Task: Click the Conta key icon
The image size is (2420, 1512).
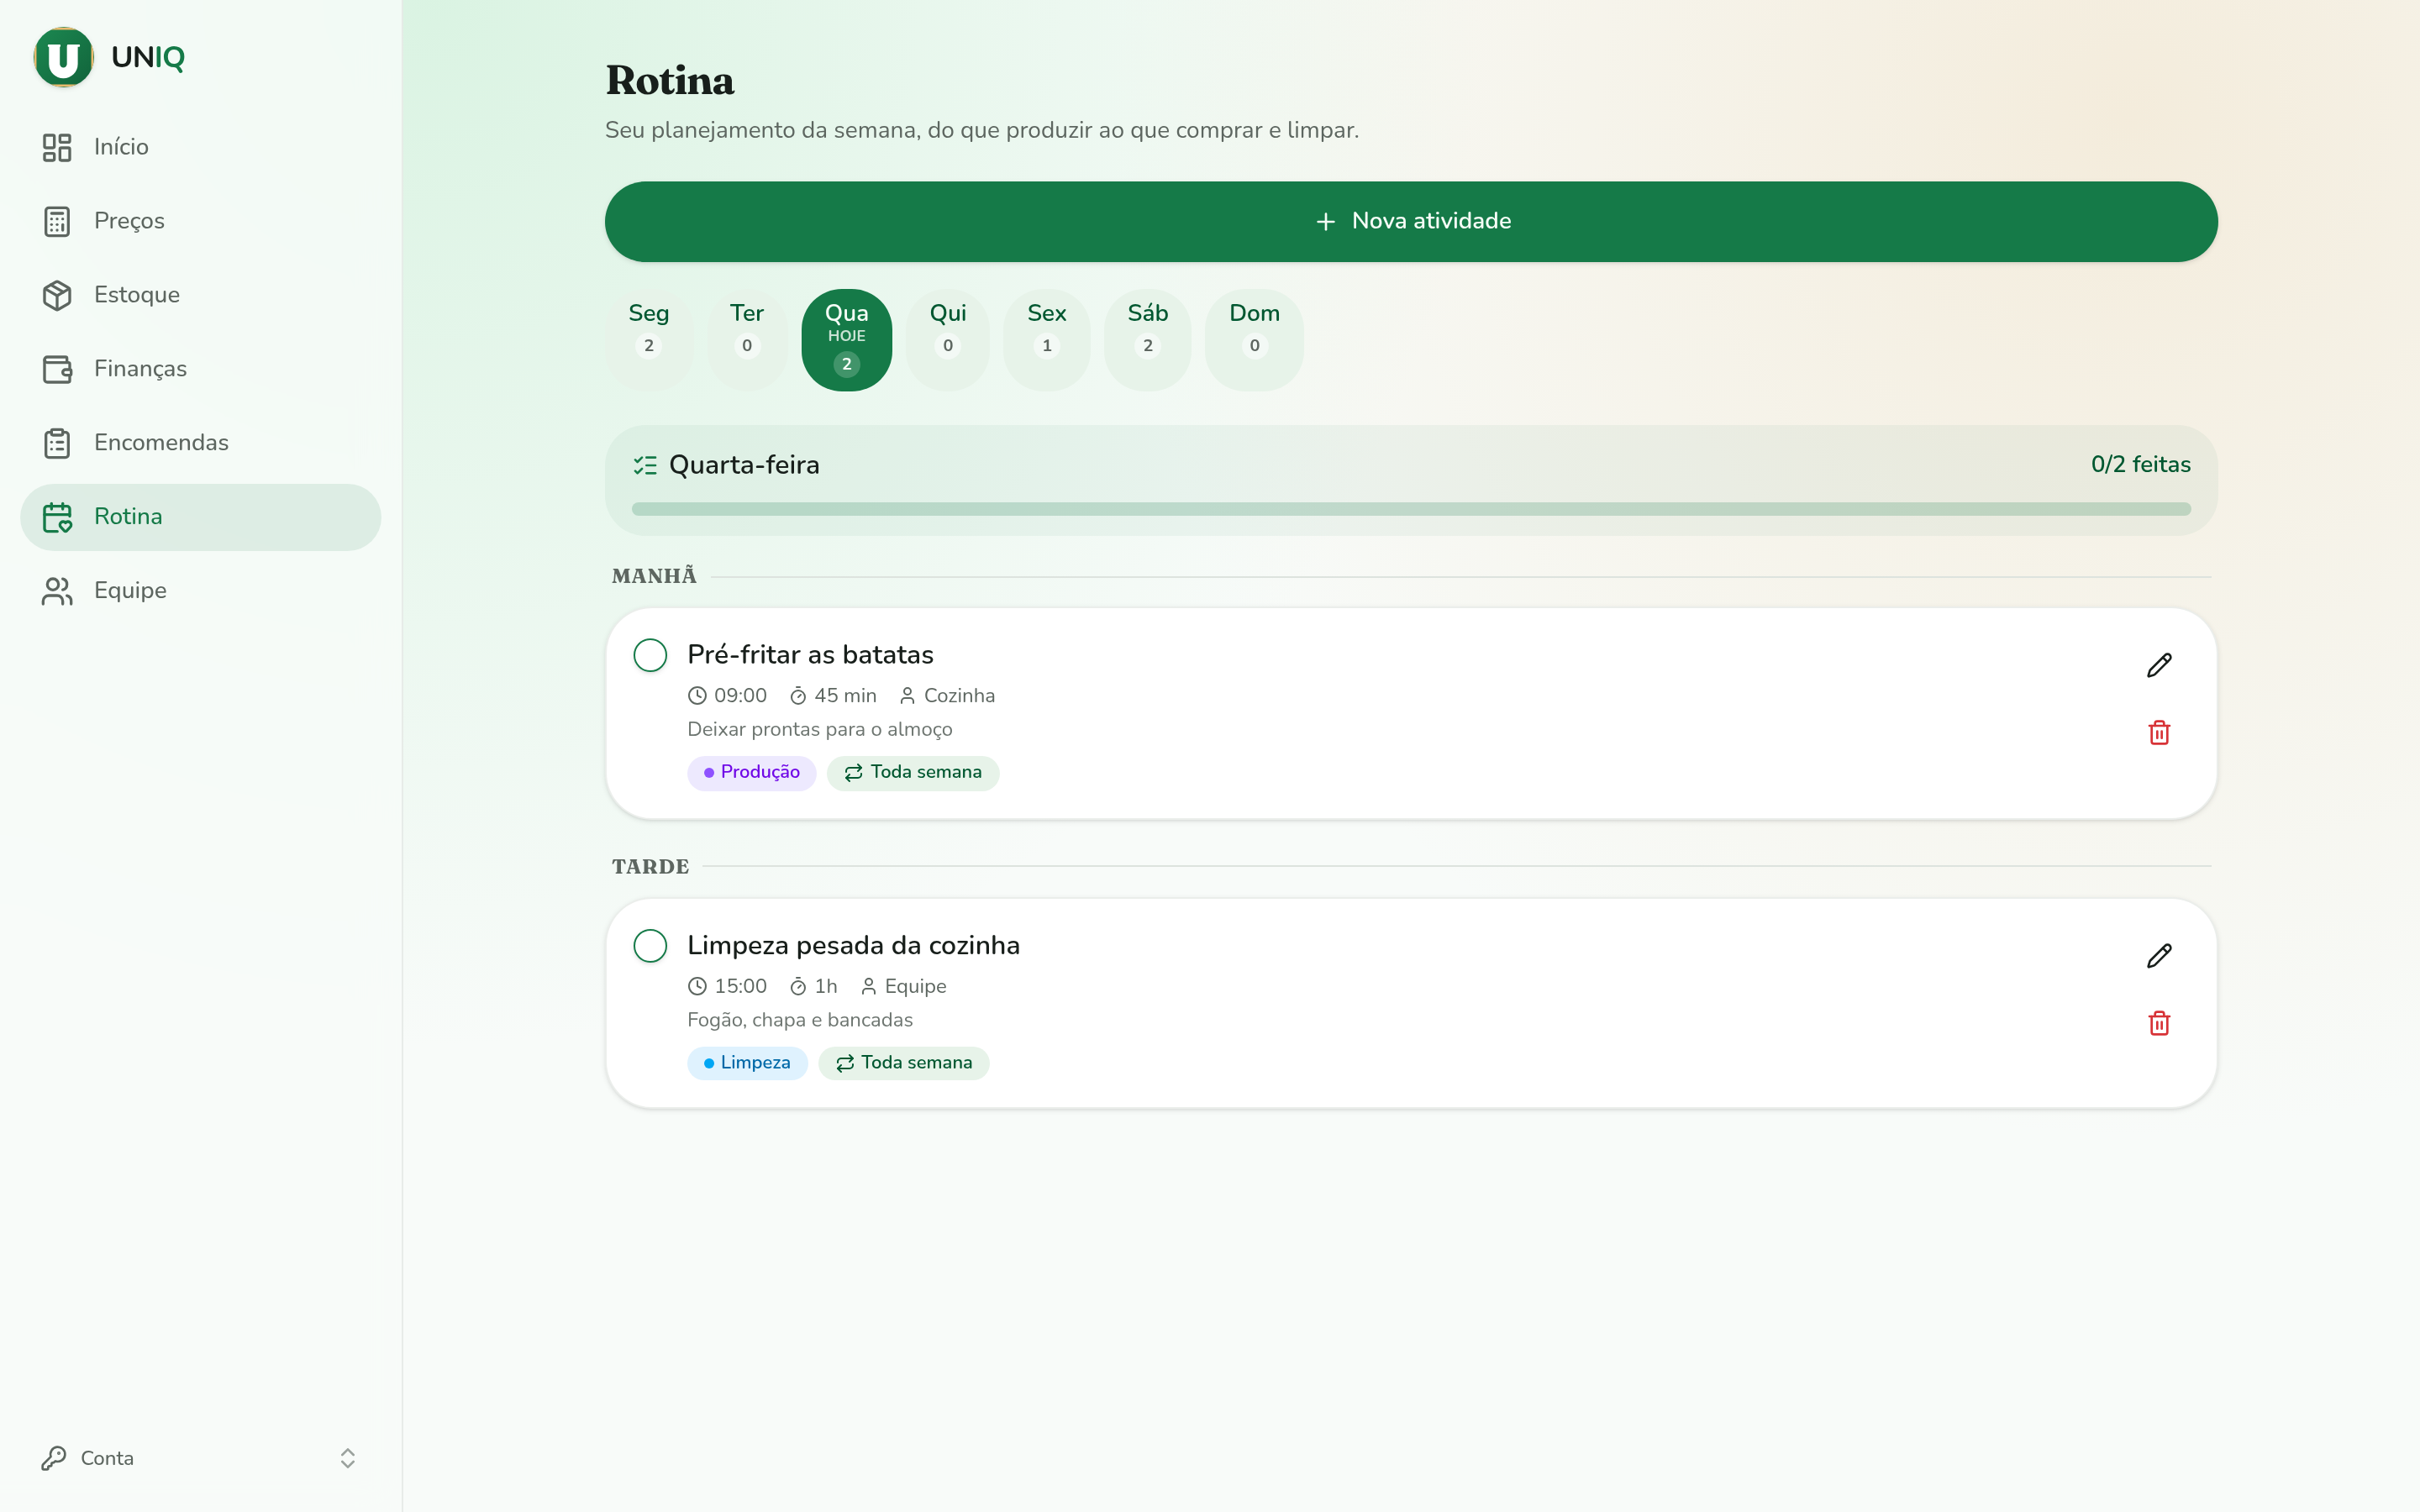Action: click(x=54, y=1458)
